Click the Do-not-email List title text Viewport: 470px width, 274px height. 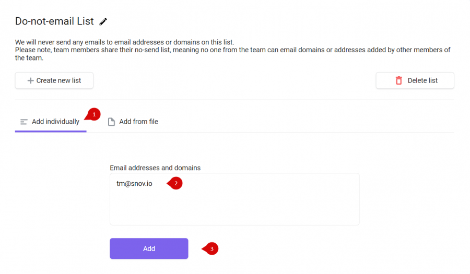pos(54,21)
